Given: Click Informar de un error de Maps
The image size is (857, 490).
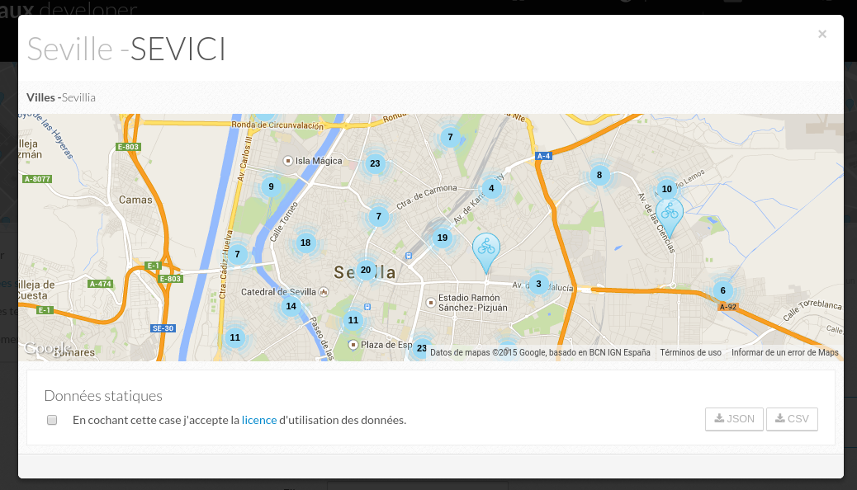Looking at the screenshot, I should pyautogui.click(x=785, y=352).
